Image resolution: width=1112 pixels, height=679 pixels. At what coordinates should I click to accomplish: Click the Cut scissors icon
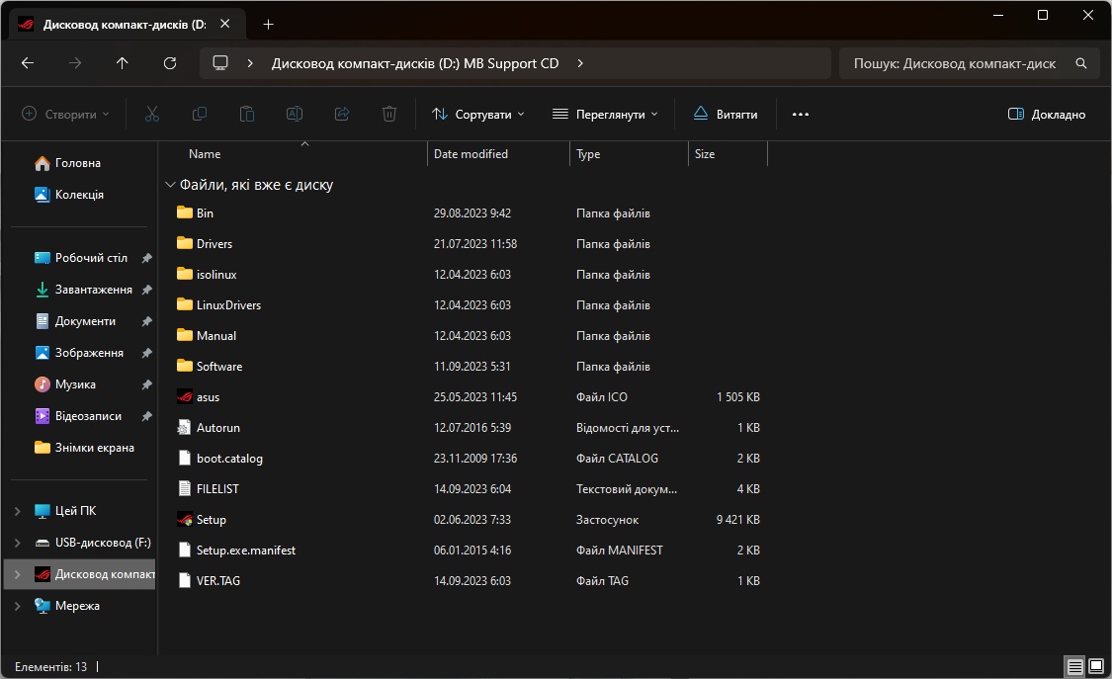coord(152,115)
